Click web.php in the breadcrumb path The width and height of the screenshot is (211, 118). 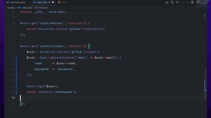[27, 8]
